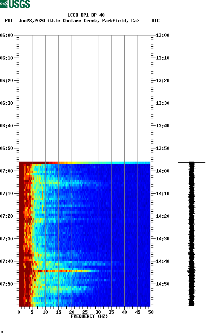208x336 pixels.
Task: Click the seismogram waveform trace
Action: (x=192, y=234)
